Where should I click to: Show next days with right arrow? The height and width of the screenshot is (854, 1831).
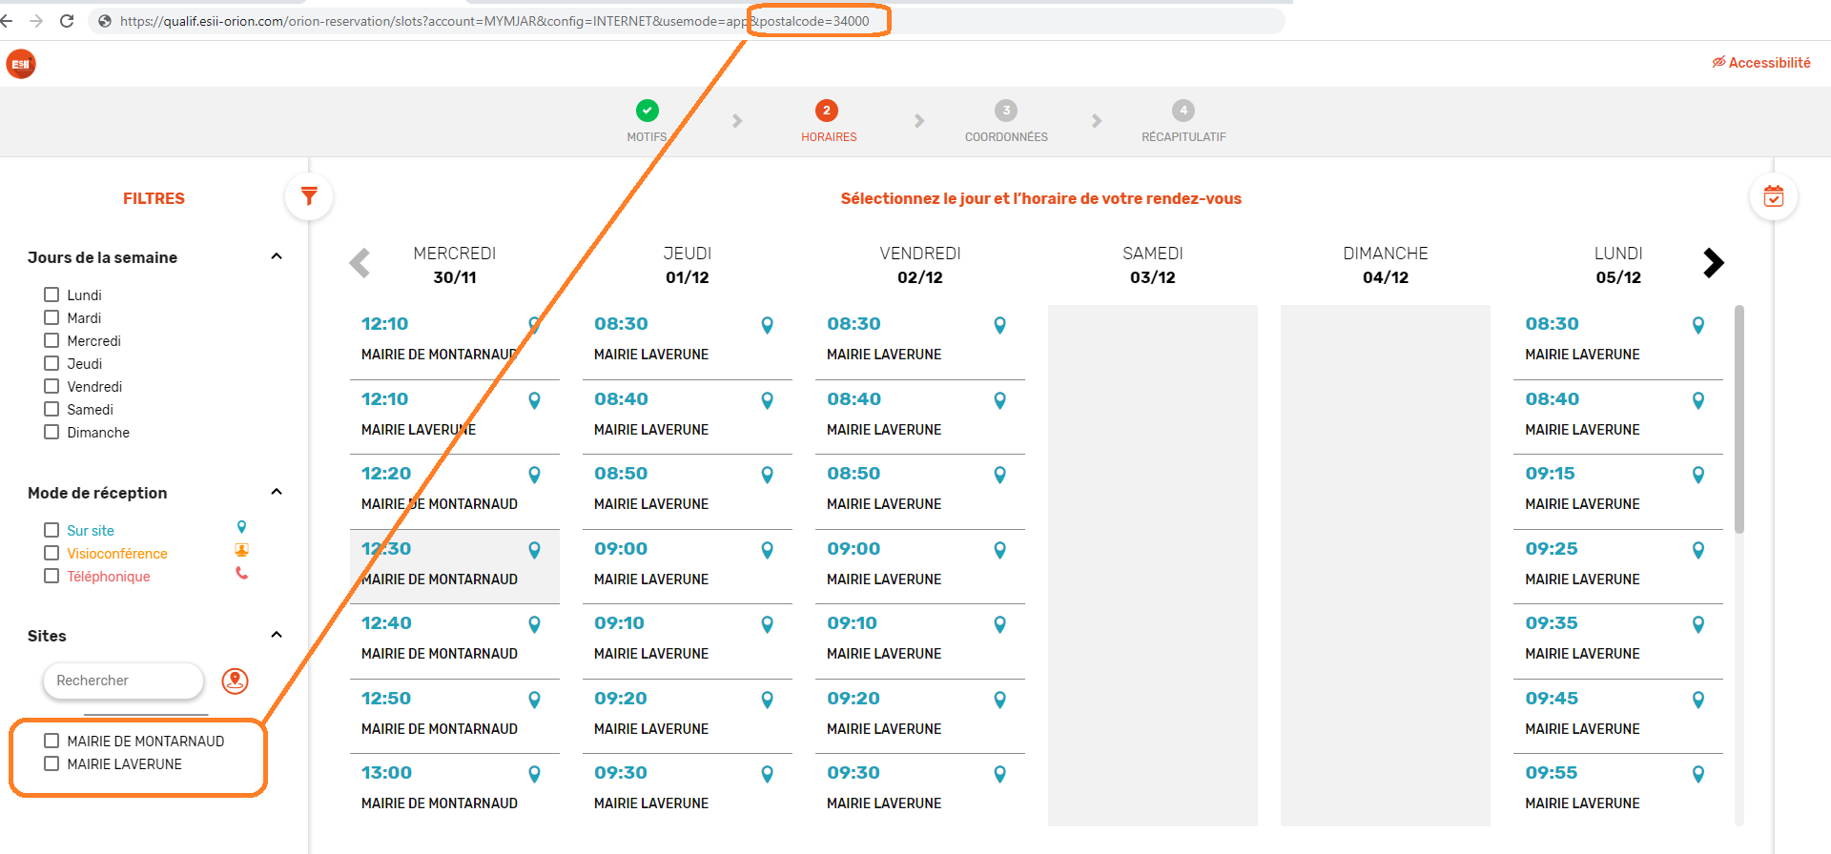(1714, 262)
